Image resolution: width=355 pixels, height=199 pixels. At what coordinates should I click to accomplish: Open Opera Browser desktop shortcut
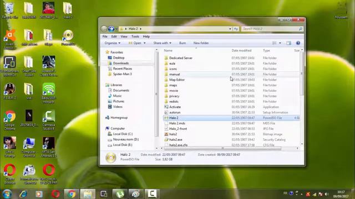(9, 174)
